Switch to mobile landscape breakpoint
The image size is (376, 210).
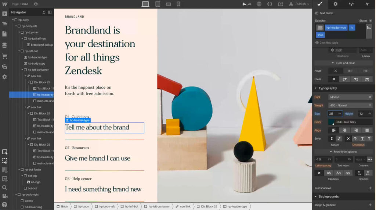click(x=168, y=4)
